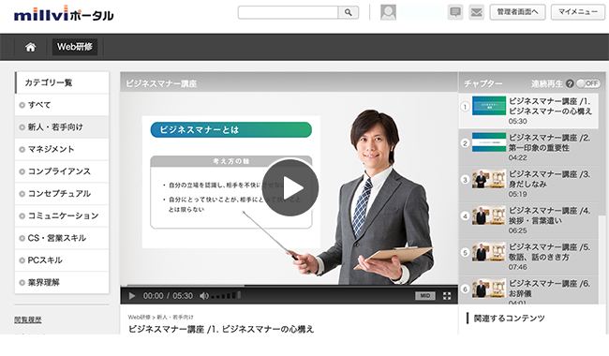Mute the video speaker icon
609x356 pixels.
[x=203, y=296]
